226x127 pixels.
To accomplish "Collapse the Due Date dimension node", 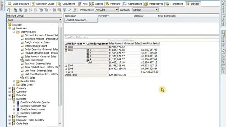I will pos(10,99).
